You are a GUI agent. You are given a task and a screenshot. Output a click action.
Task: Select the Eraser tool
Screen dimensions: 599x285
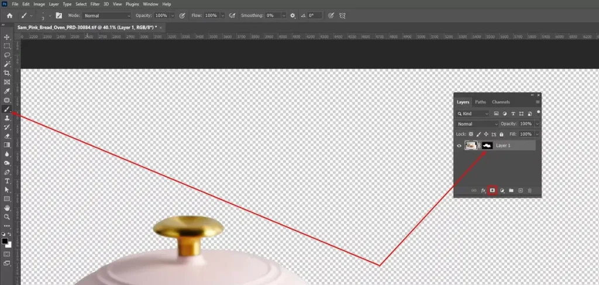(7, 136)
